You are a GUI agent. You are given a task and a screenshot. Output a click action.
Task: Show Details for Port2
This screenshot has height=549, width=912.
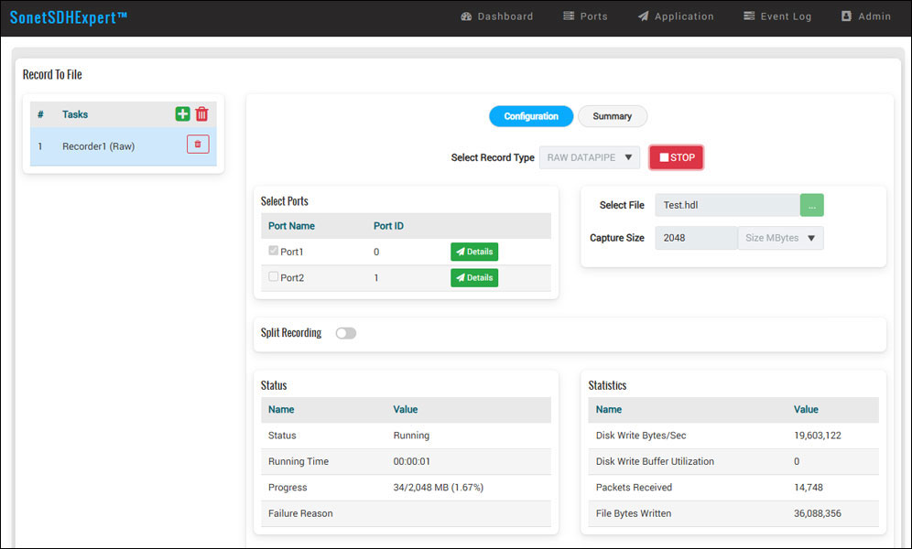[474, 277]
